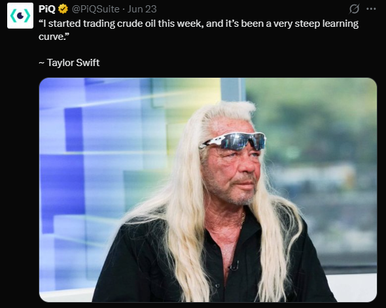Click tweet text starting "I started trading"
The height and width of the screenshot is (308, 386).
coord(198,30)
